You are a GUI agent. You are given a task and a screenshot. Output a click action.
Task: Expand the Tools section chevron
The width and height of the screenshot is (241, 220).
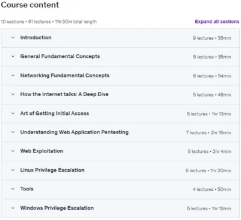pyautogui.click(x=13, y=189)
